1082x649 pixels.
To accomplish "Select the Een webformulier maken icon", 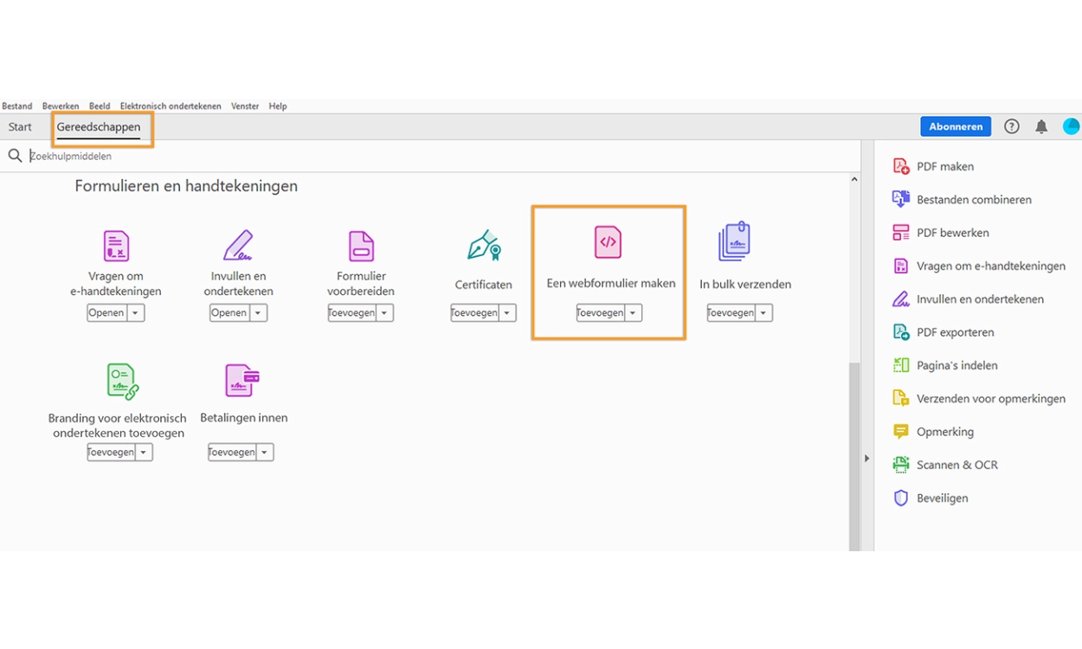I will [x=608, y=242].
